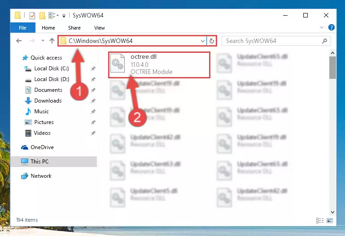Viewport: 345px width, 236px height.
Task: Click the pin icon beside Pictures
Action: [x=93, y=122]
